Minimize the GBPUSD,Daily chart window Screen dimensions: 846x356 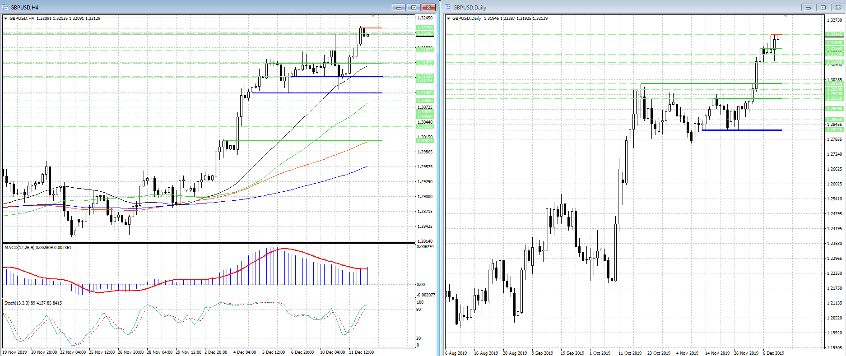coord(808,7)
